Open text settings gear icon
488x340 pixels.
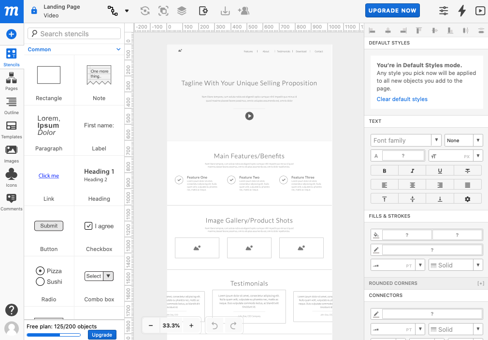[x=467, y=199]
